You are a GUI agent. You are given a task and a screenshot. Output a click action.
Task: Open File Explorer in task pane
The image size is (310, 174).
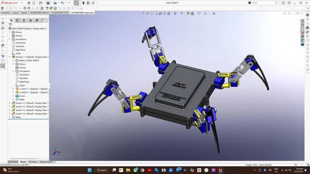302,29
